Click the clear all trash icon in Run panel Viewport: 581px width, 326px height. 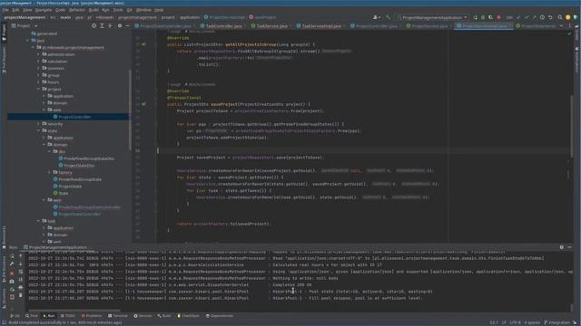20,295
